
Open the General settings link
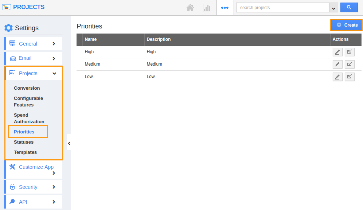[28, 44]
